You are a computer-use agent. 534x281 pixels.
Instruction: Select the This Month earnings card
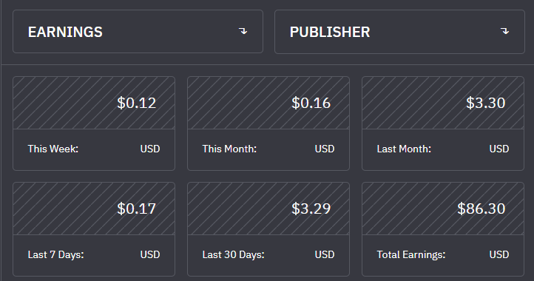tap(268, 123)
